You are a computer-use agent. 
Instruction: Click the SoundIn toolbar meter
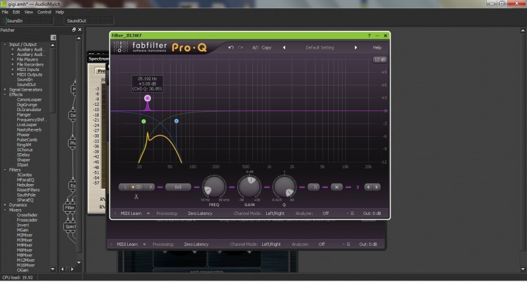pyautogui.click(x=29, y=21)
